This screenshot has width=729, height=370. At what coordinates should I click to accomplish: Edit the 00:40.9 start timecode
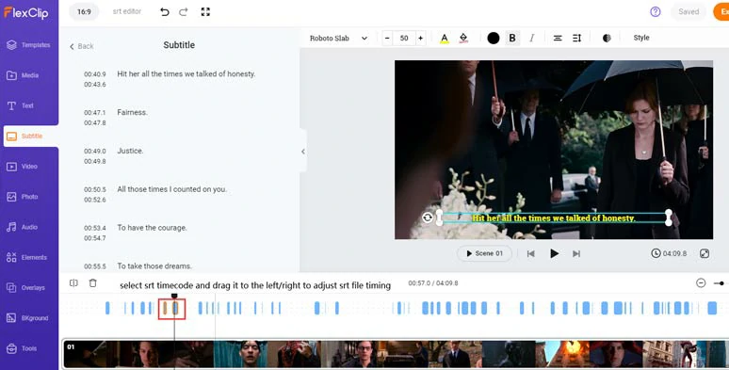95,74
